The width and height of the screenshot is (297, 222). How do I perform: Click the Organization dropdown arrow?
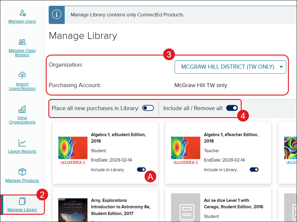tap(281, 67)
